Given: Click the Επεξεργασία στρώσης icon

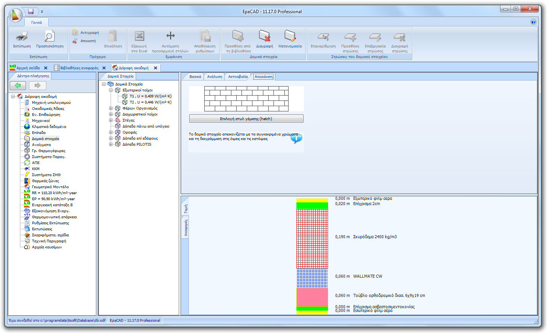Looking at the screenshot, I should click(375, 38).
